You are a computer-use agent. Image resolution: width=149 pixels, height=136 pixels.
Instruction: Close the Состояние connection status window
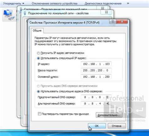102,8
